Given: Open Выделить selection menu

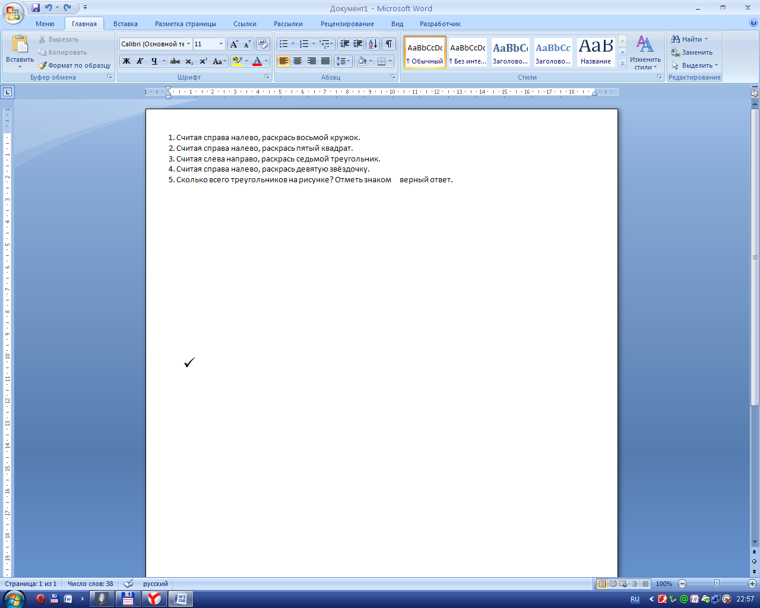Looking at the screenshot, I should point(695,65).
